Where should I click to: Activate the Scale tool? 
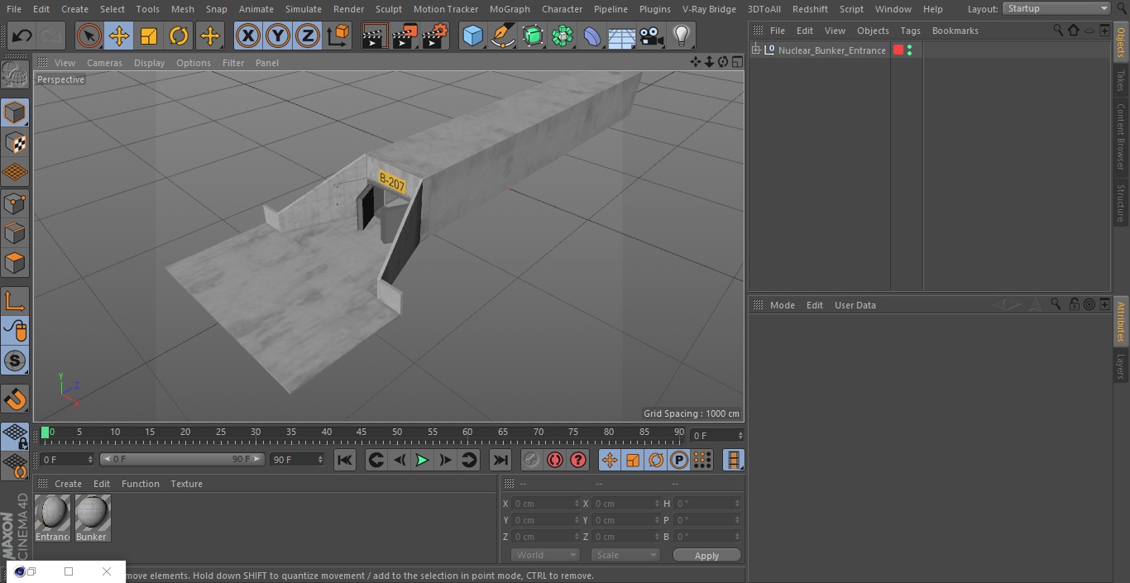click(x=149, y=36)
